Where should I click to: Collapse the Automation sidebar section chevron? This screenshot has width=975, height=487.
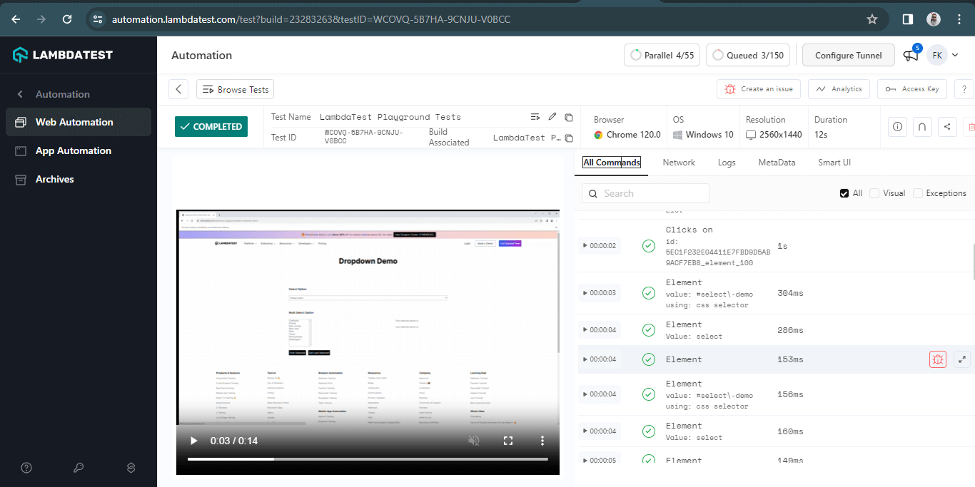coord(20,94)
